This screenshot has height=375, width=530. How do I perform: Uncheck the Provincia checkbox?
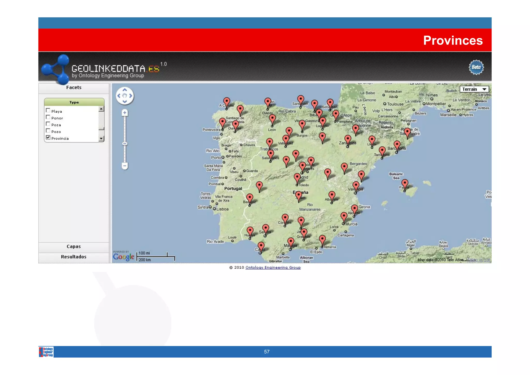[48, 138]
